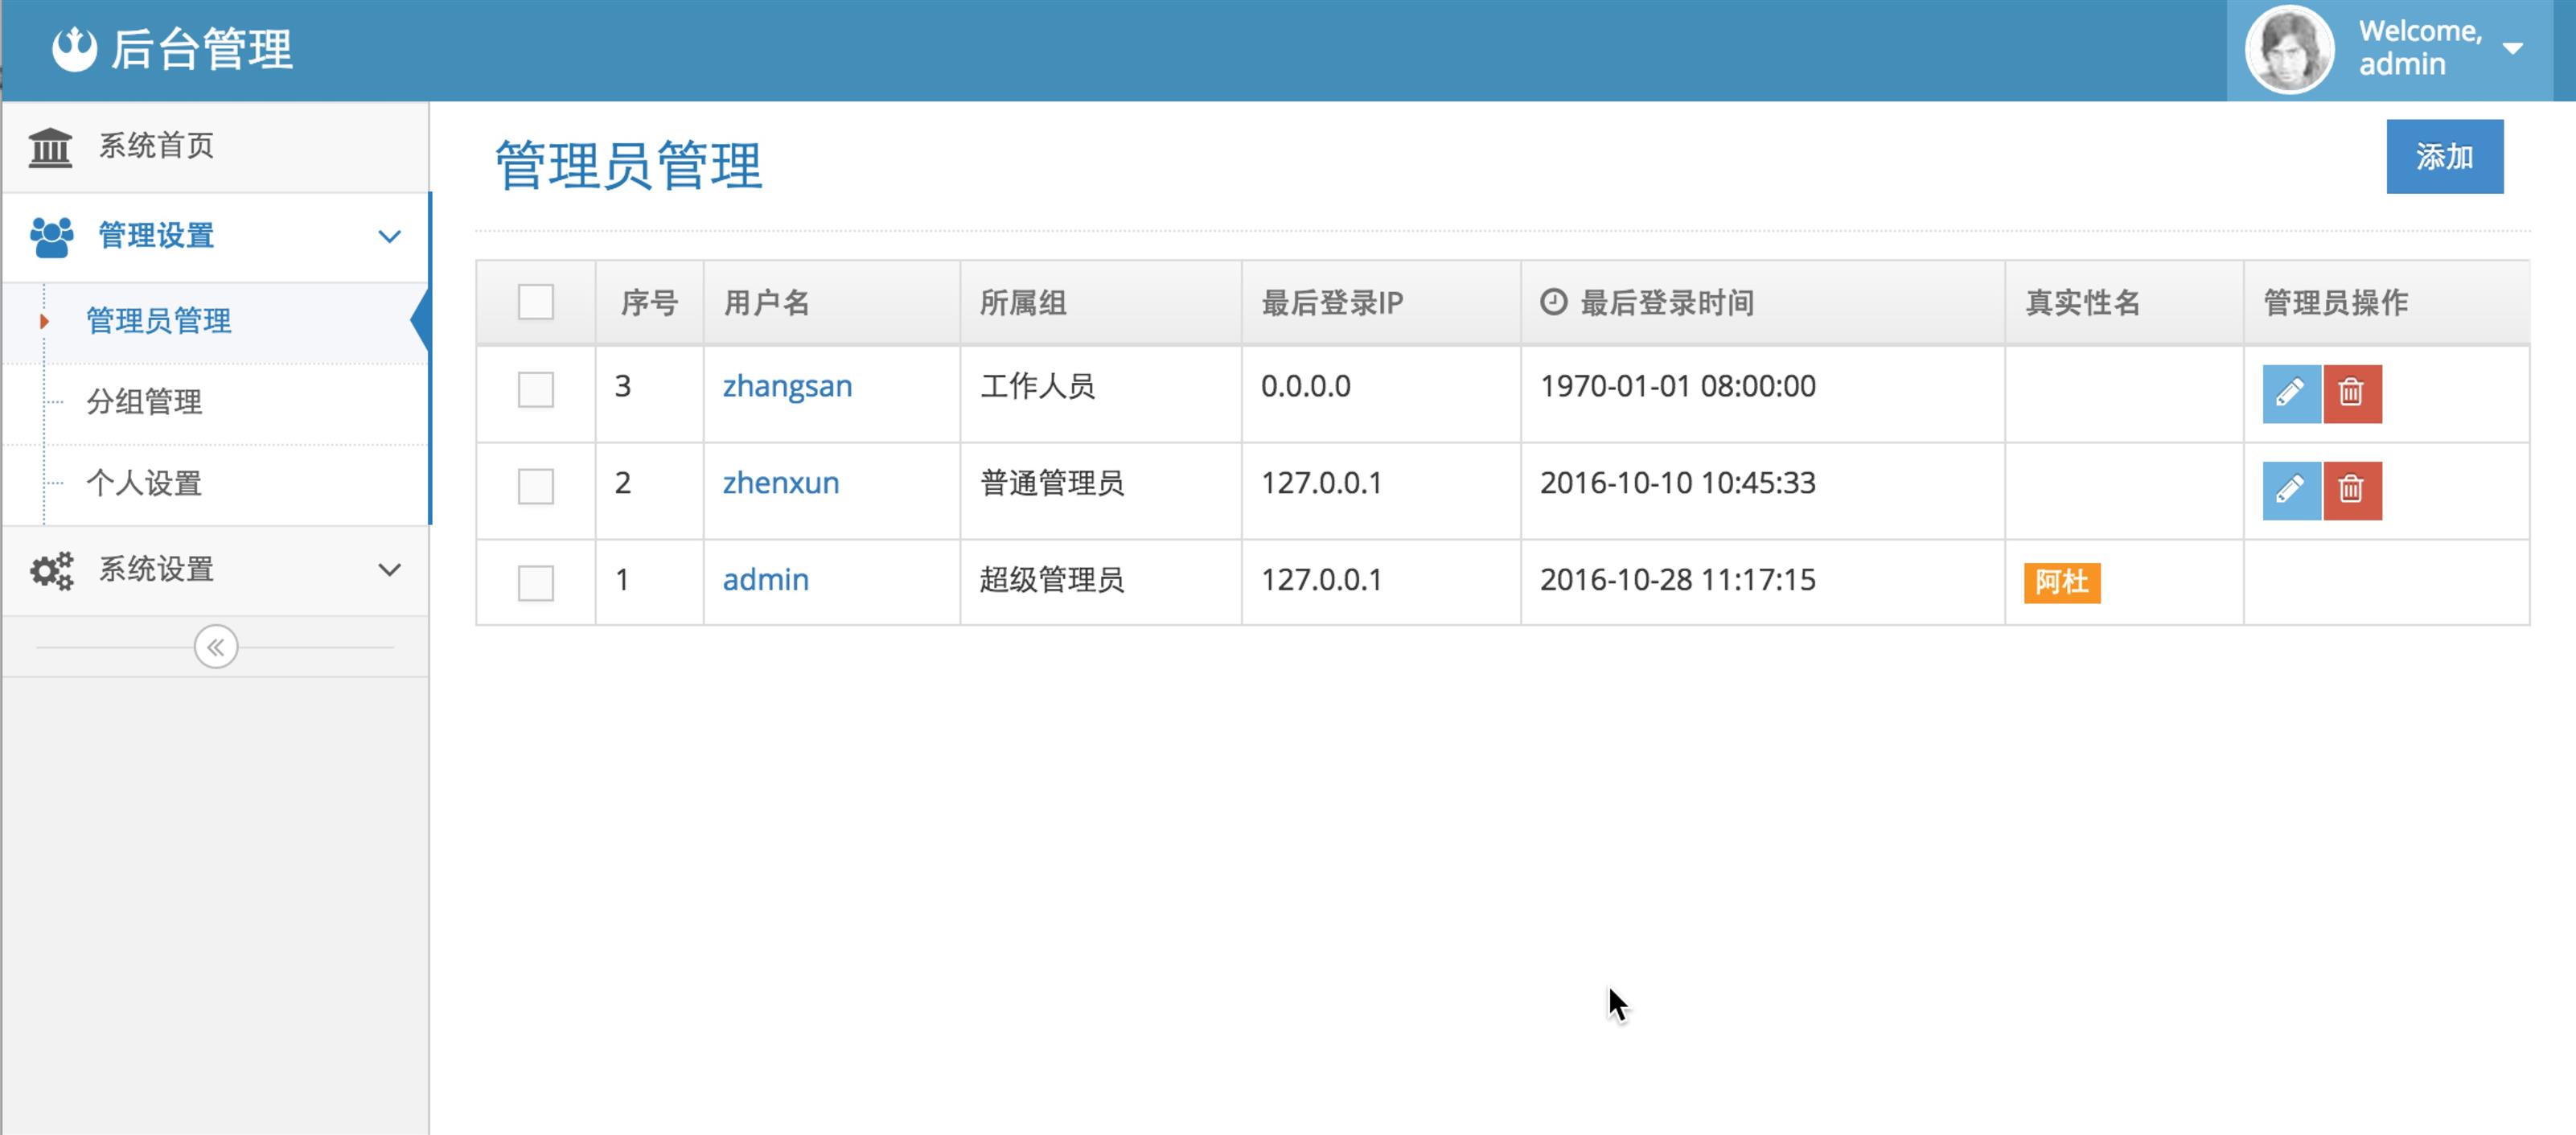2576x1135 pixels.
Task: Click the admin avatar photo
Action: [2288, 49]
